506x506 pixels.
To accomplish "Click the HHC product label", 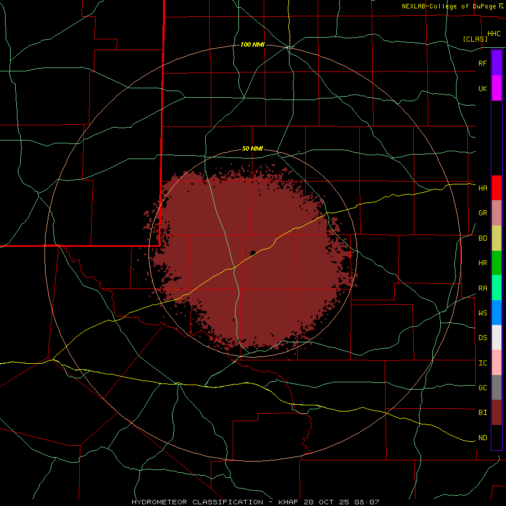I will pos(494,34).
